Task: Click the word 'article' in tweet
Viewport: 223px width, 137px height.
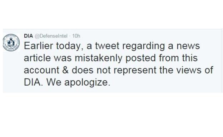Action: pyautogui.click(x=37, y=58)
